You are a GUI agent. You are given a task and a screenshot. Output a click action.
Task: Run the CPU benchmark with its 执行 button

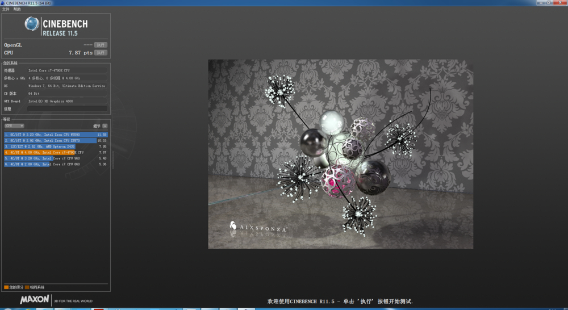101,52
